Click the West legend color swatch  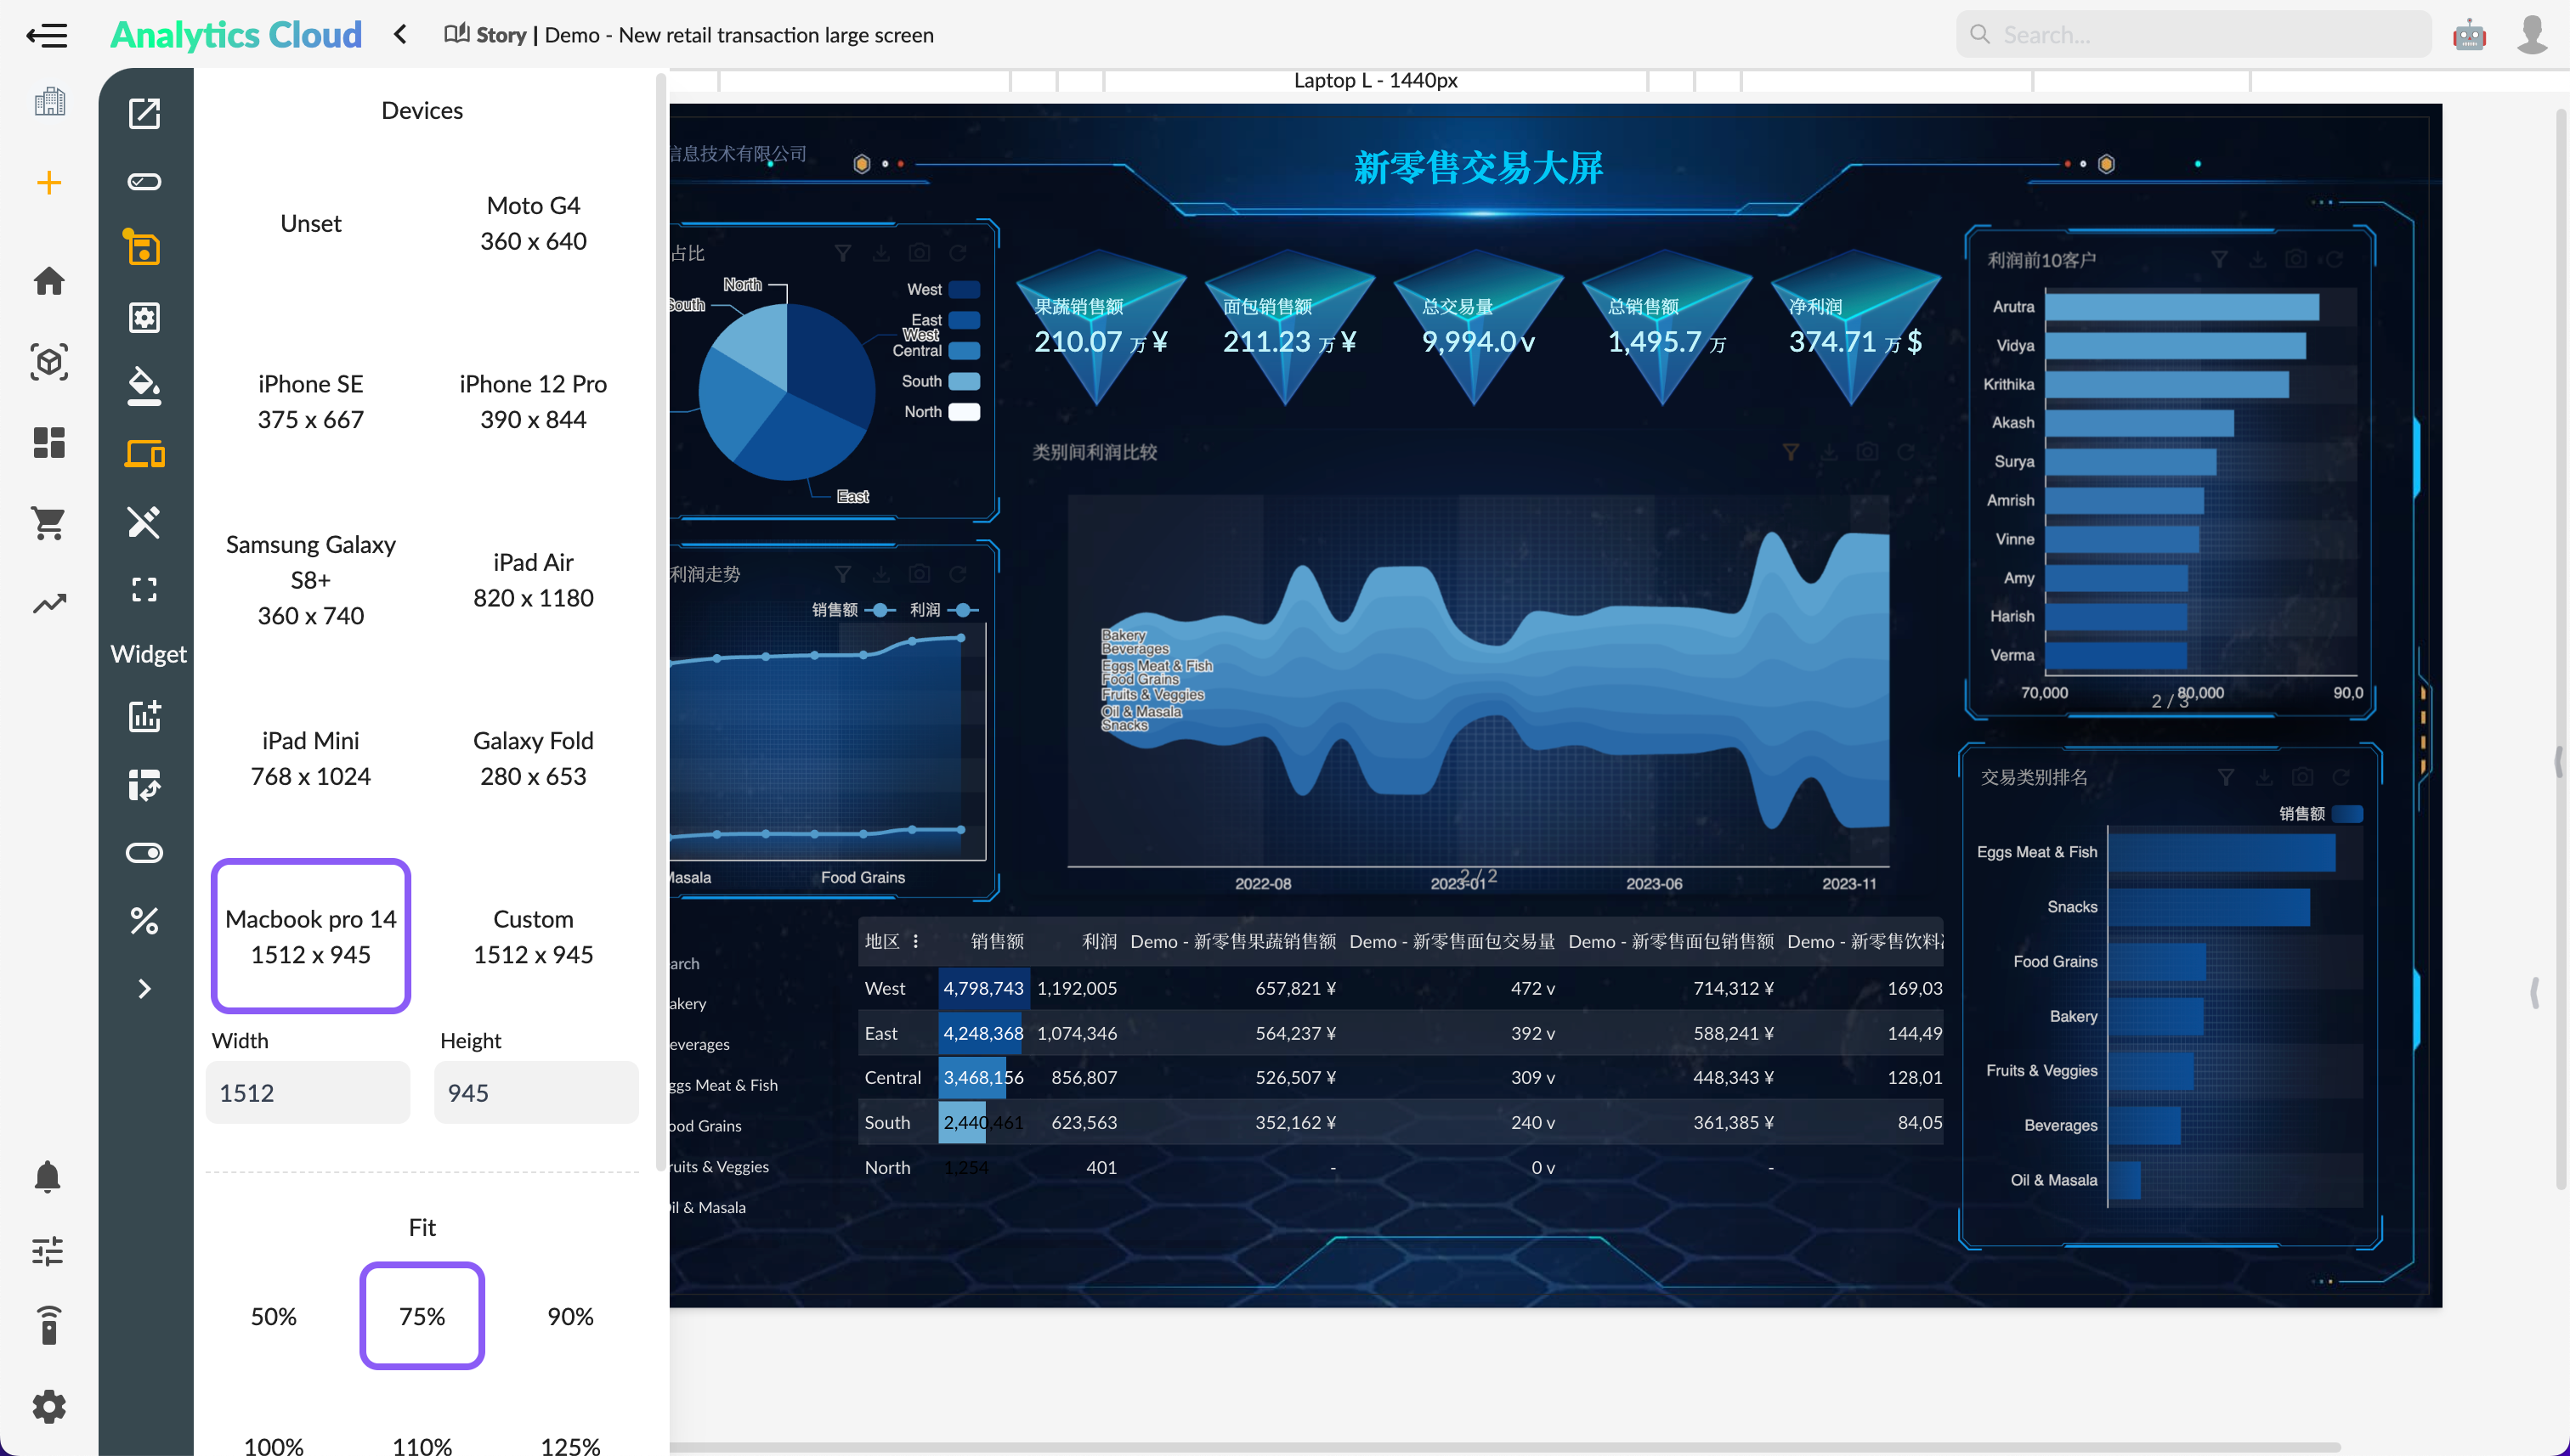pos(964,290)
